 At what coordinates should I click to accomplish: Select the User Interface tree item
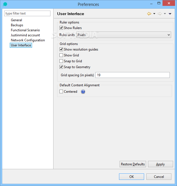[21, 45]
